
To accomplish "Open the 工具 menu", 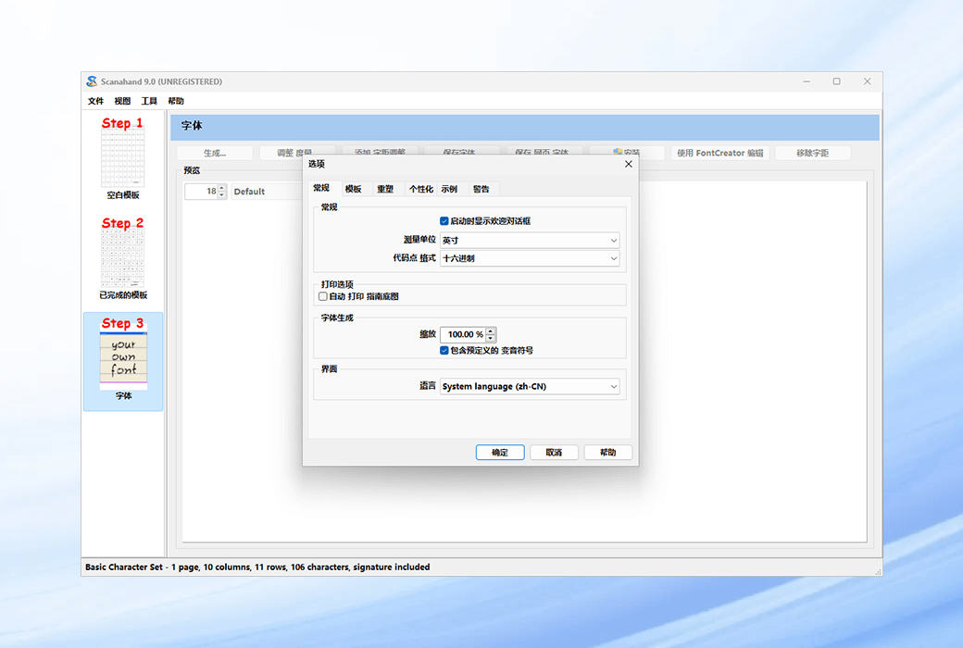I will tap(149, 101).
